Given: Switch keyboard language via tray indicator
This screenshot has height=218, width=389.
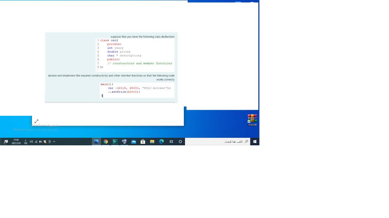Looking at the screenshot, I should 25,141.
